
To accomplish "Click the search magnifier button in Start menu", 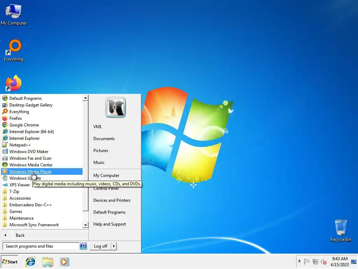I will pos(83,246).
